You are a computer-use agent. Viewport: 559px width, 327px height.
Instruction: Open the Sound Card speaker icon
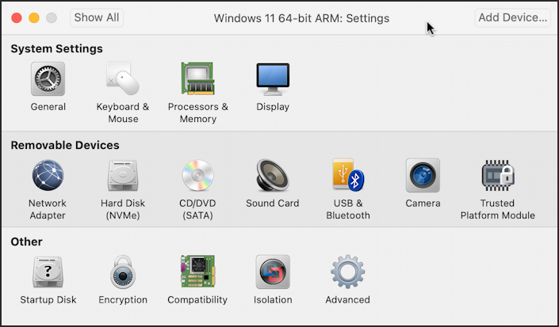(x=273, y=176)
